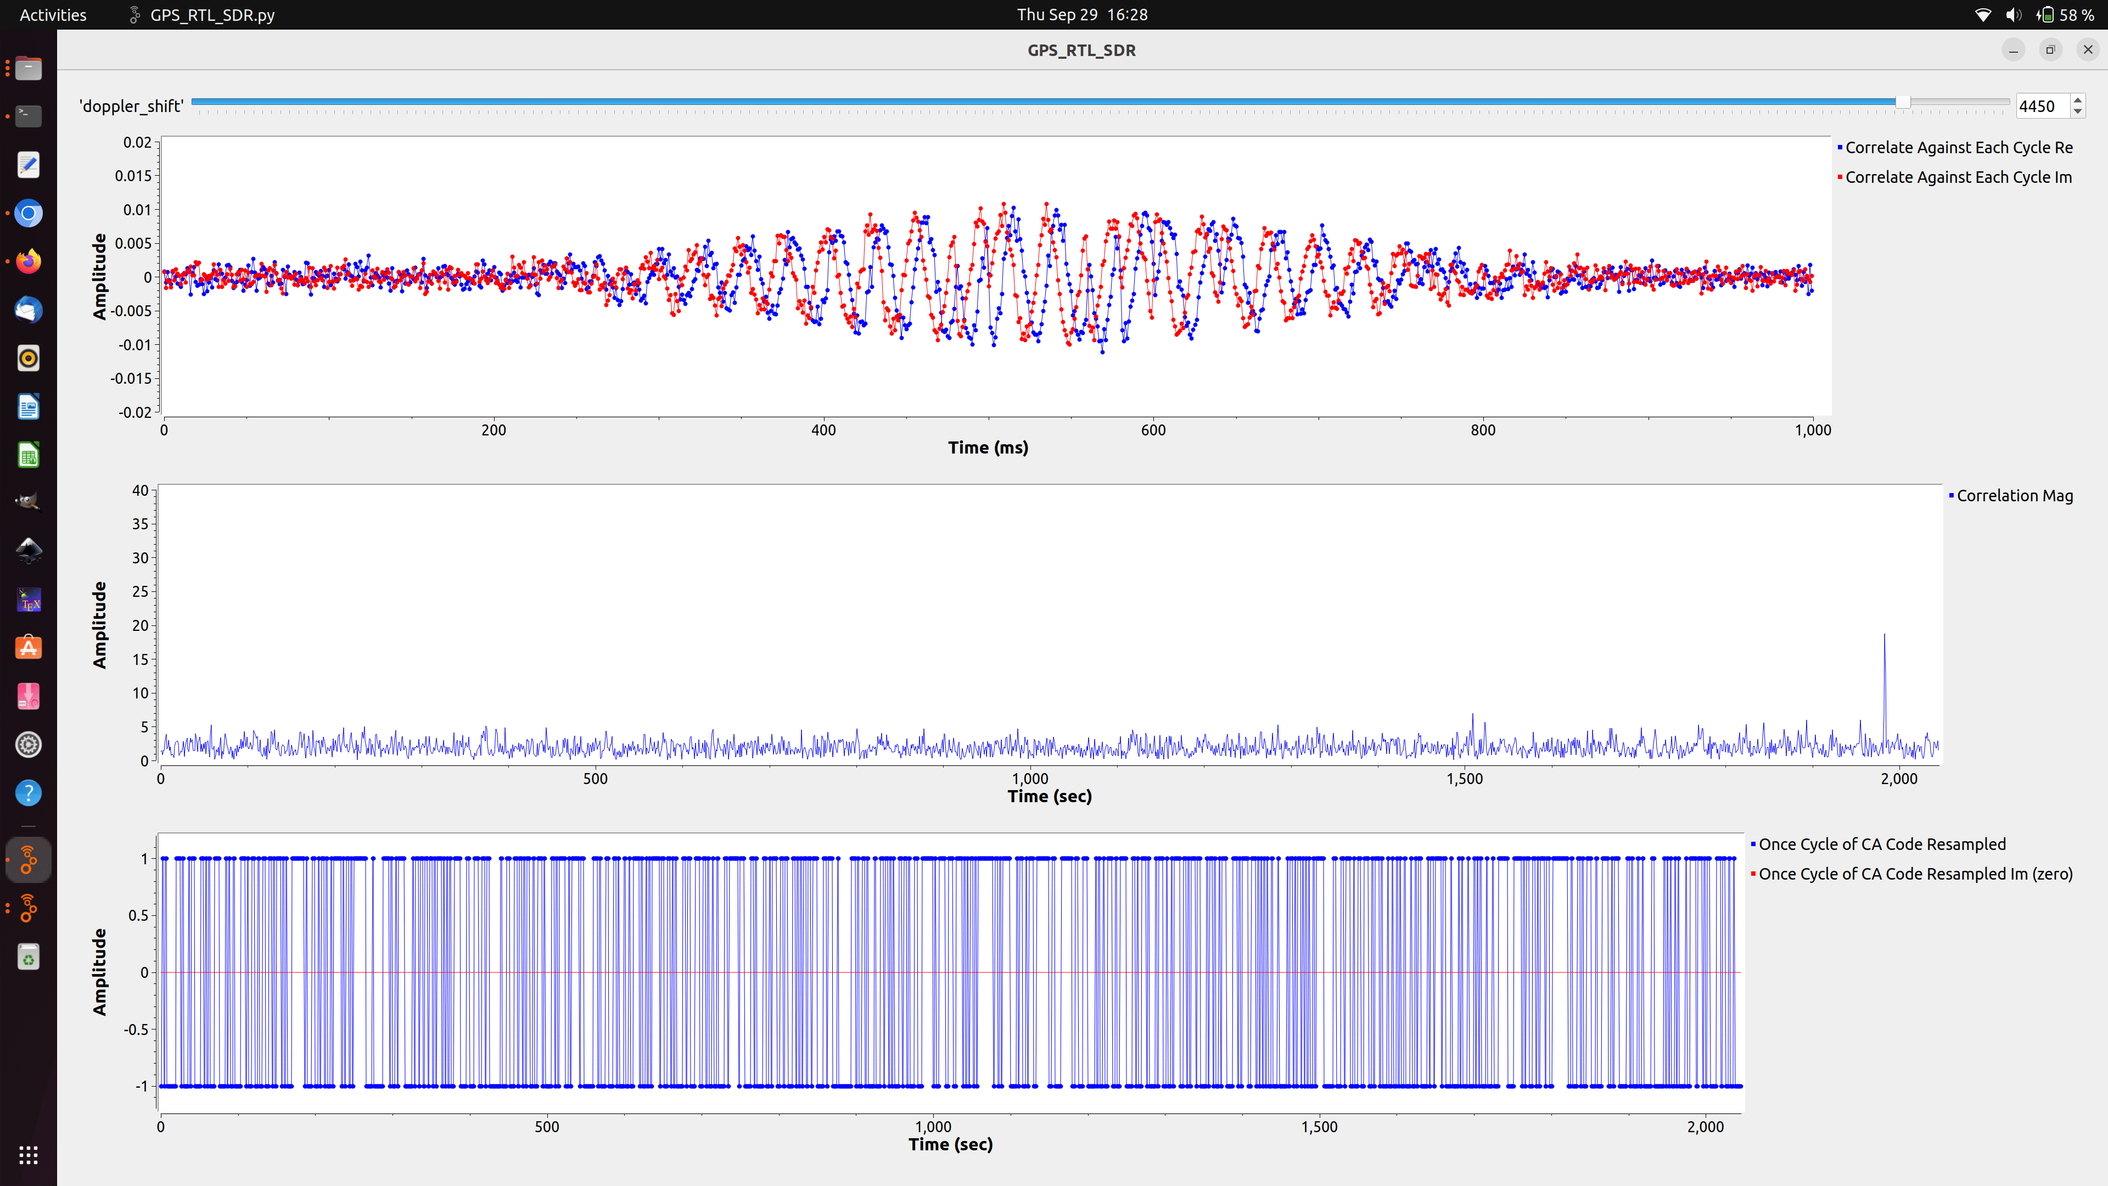Open the TeX editor dock icon

(x=29, y=600)
